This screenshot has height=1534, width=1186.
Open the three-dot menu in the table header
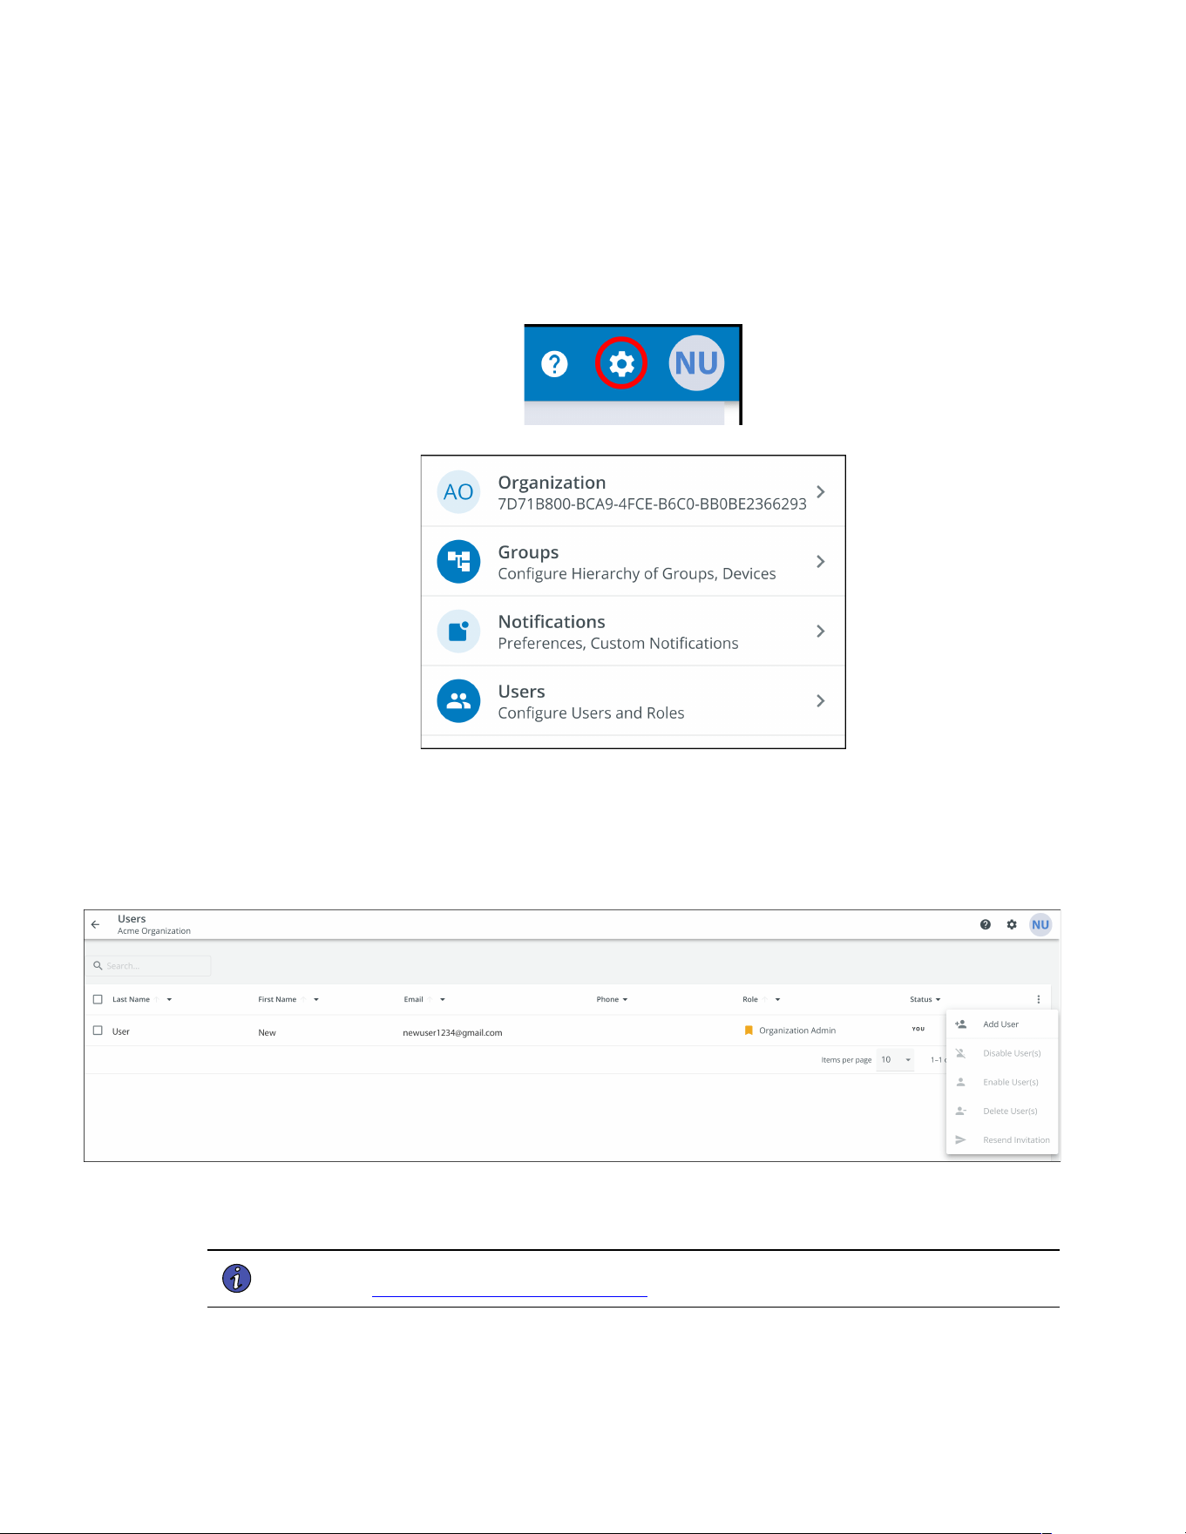coord(1039,999)
